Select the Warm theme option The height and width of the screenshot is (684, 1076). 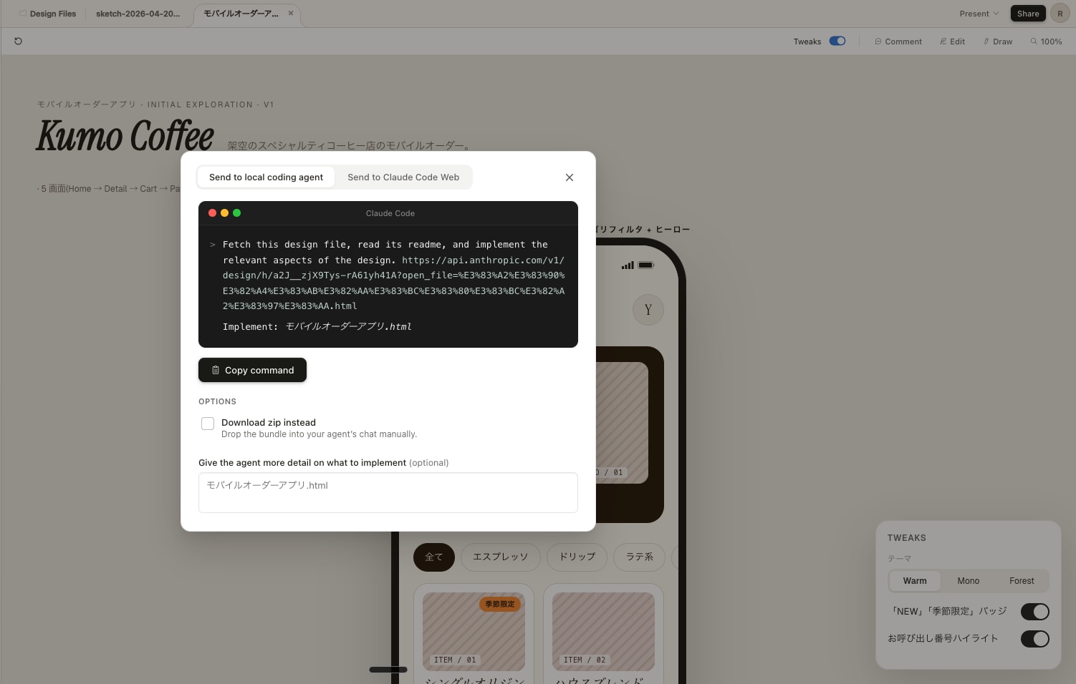tap(915, 581)
